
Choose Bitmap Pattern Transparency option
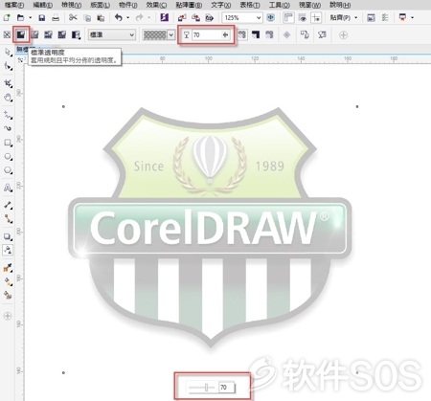[x=62, y=34]
